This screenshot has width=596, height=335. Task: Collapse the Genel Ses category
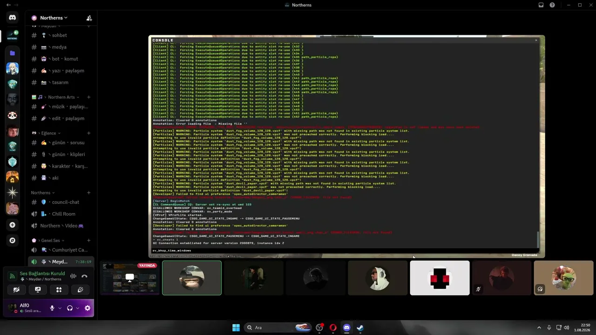[48, 241]
